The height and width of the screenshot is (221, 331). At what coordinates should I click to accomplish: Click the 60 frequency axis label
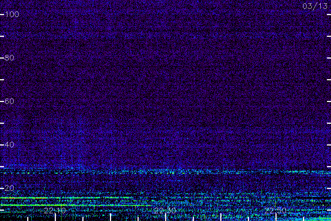(x=9, y=101)
